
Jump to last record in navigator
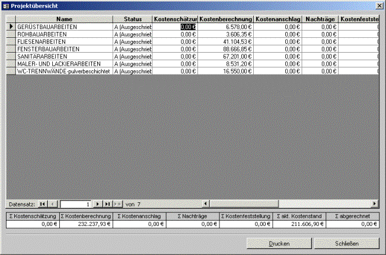click(x=108, y=204)
